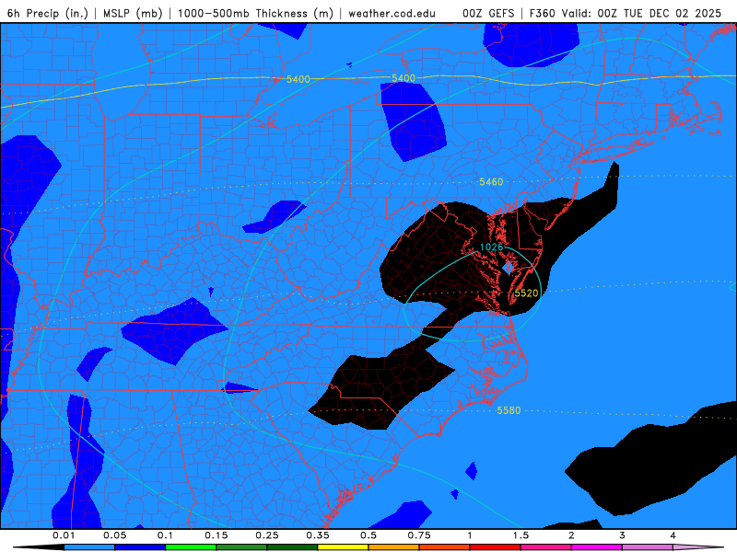Click the legend value 3
737x552 pixels.
(x=623, y=535)
